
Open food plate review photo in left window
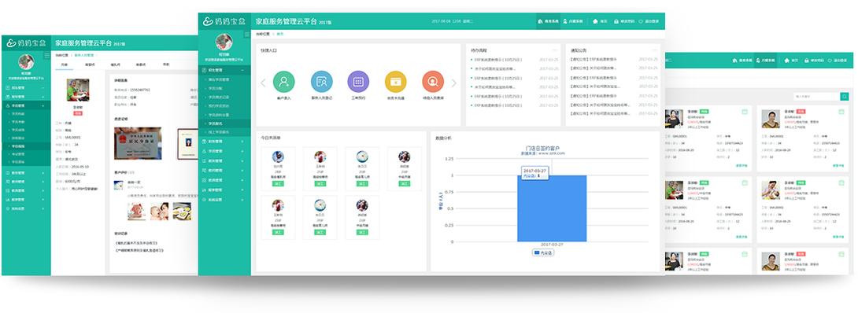182,212
